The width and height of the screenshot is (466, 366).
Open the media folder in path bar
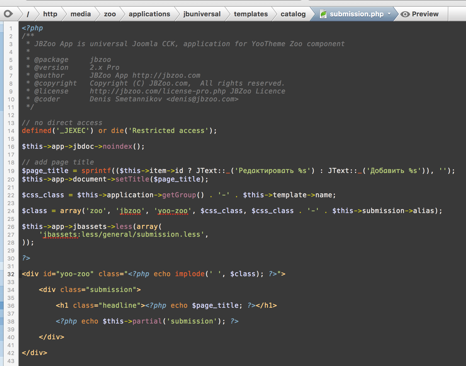(81, 14)
